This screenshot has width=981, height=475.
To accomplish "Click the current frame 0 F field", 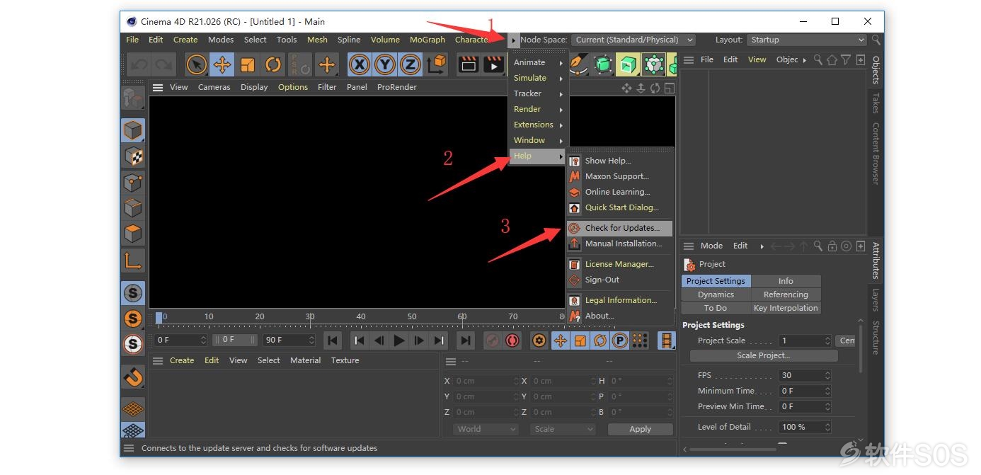I will 181,340.
